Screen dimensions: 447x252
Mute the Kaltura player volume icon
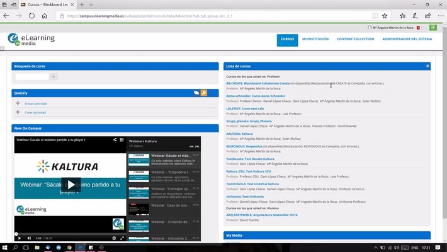29,238
